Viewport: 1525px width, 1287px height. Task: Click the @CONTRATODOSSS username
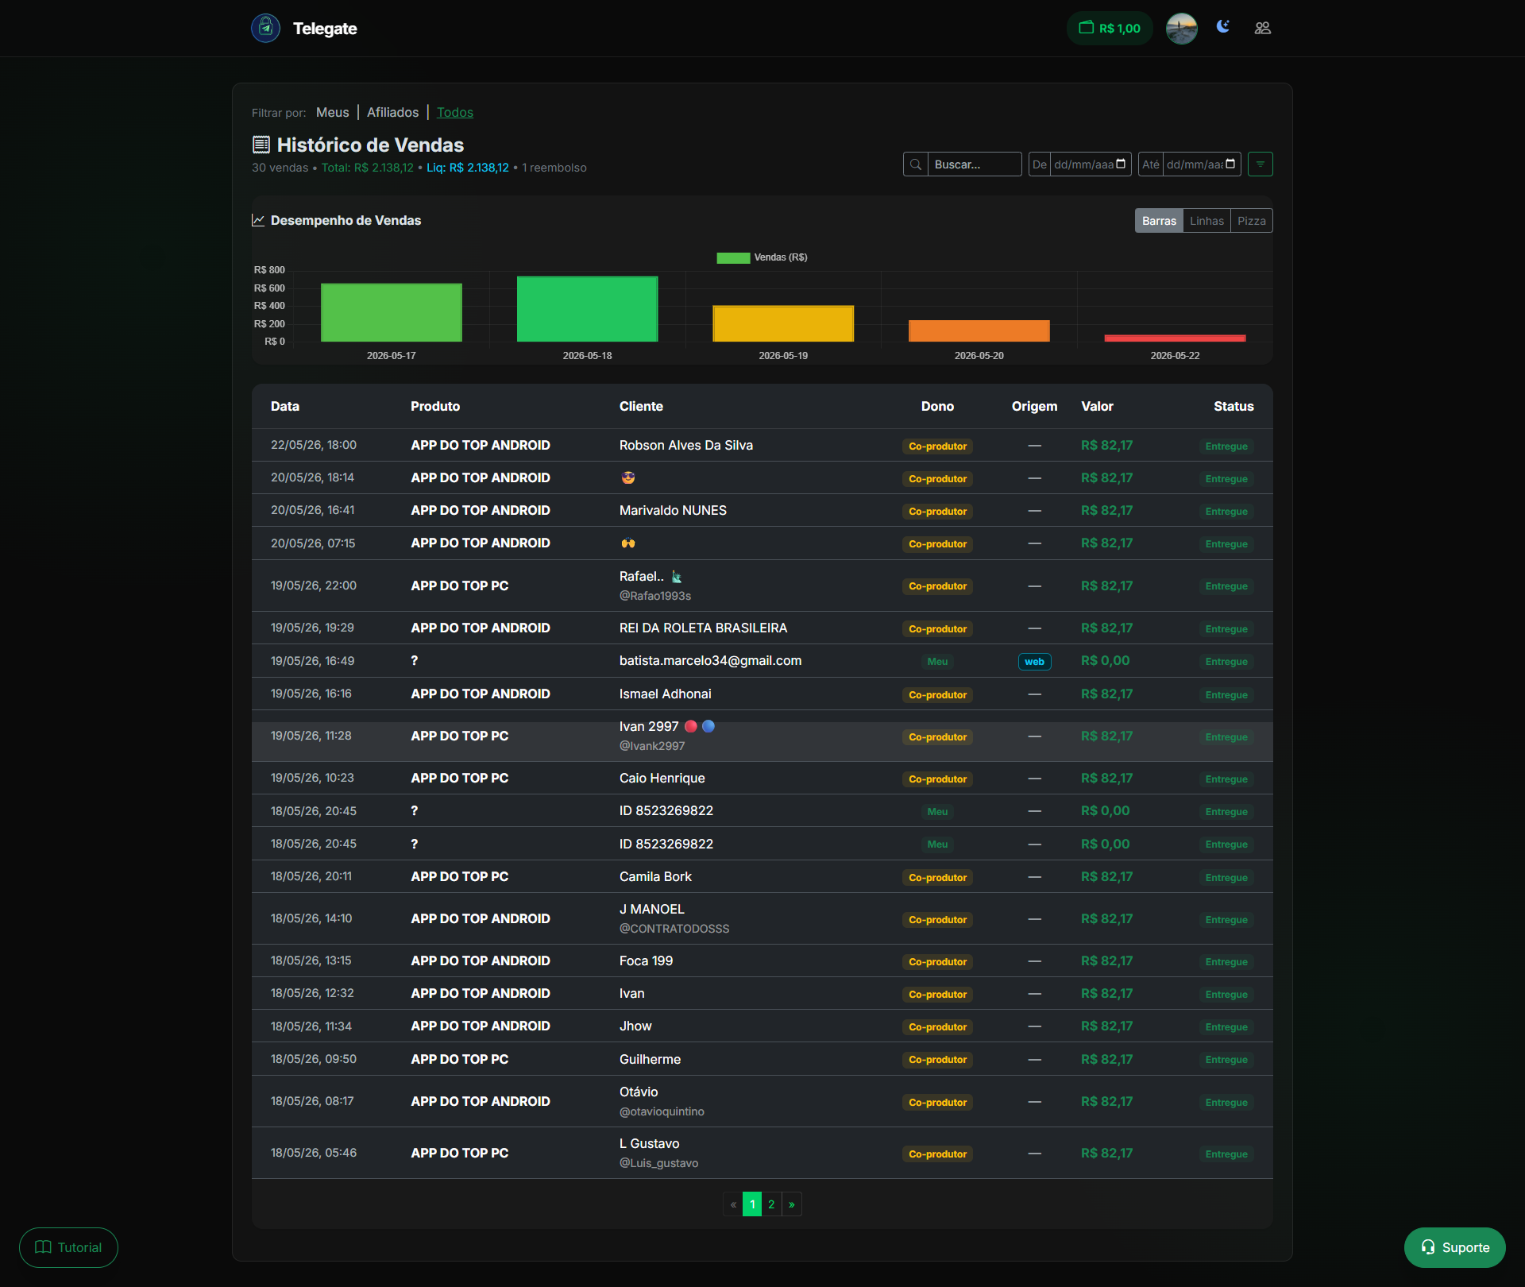(x=674, y=929)
